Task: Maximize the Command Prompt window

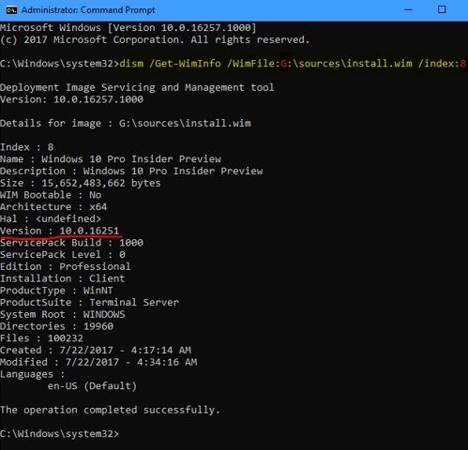Action: (442, 9)
